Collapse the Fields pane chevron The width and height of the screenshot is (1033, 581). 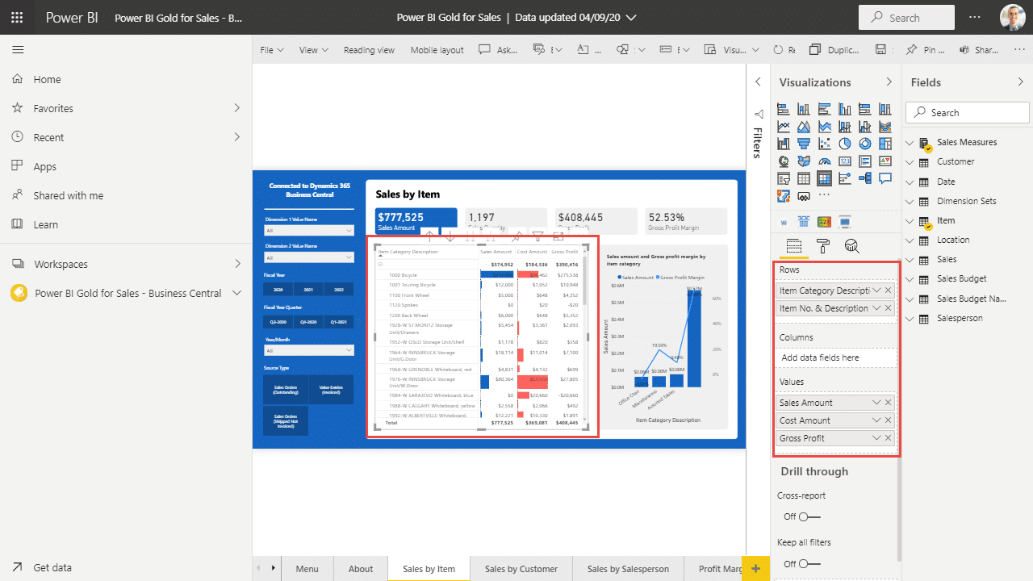point(1020,82)
